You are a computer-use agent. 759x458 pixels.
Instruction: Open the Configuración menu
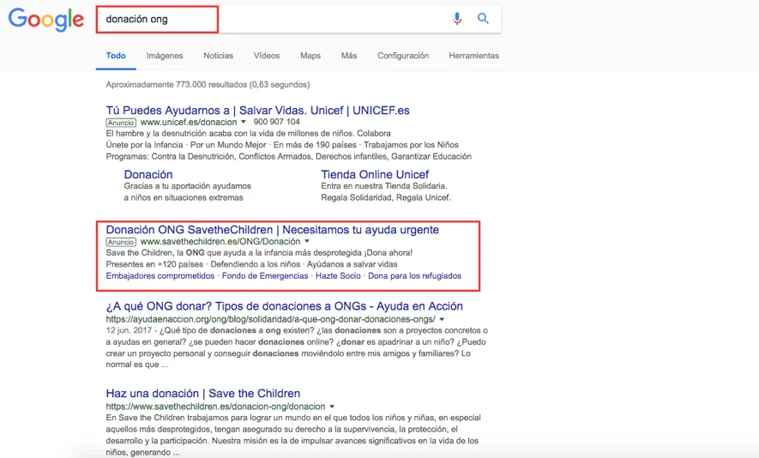pyautogui.click(x=403, y=56)
